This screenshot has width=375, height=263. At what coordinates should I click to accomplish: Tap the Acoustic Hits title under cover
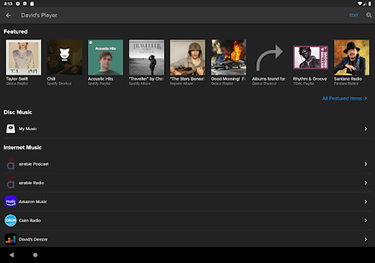pos(100,79)
